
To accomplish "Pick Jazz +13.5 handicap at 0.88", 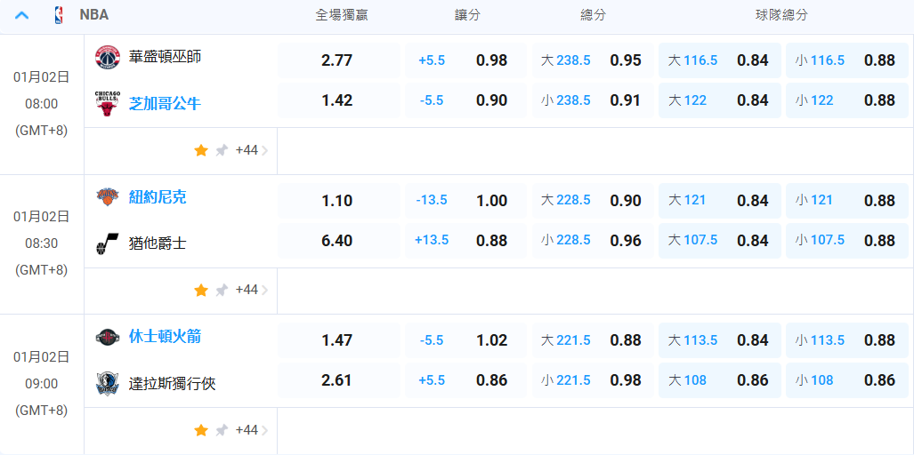I will [x=465, y=241].
